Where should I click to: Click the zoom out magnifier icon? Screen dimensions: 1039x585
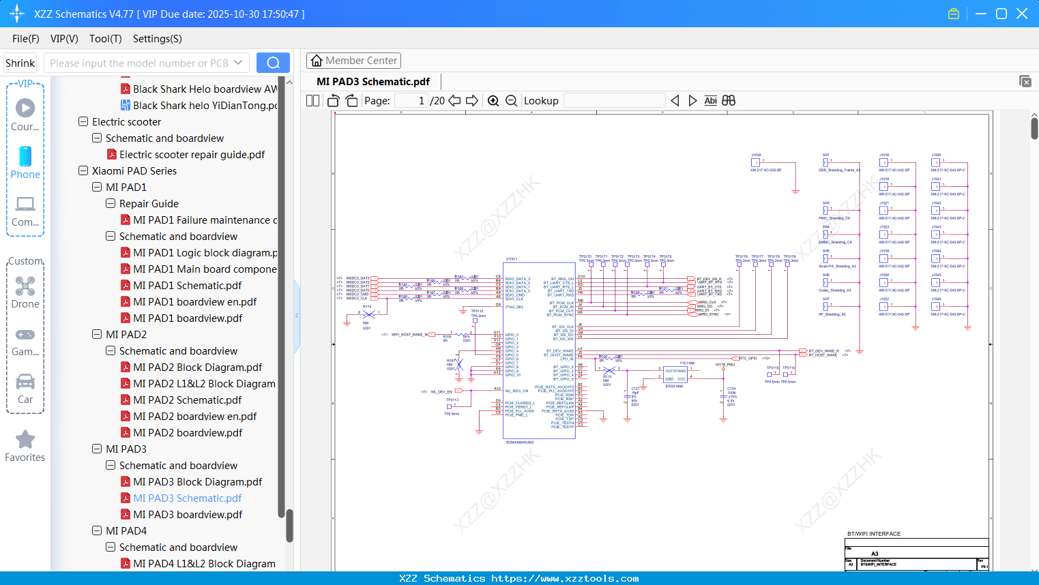click(511, 101)
